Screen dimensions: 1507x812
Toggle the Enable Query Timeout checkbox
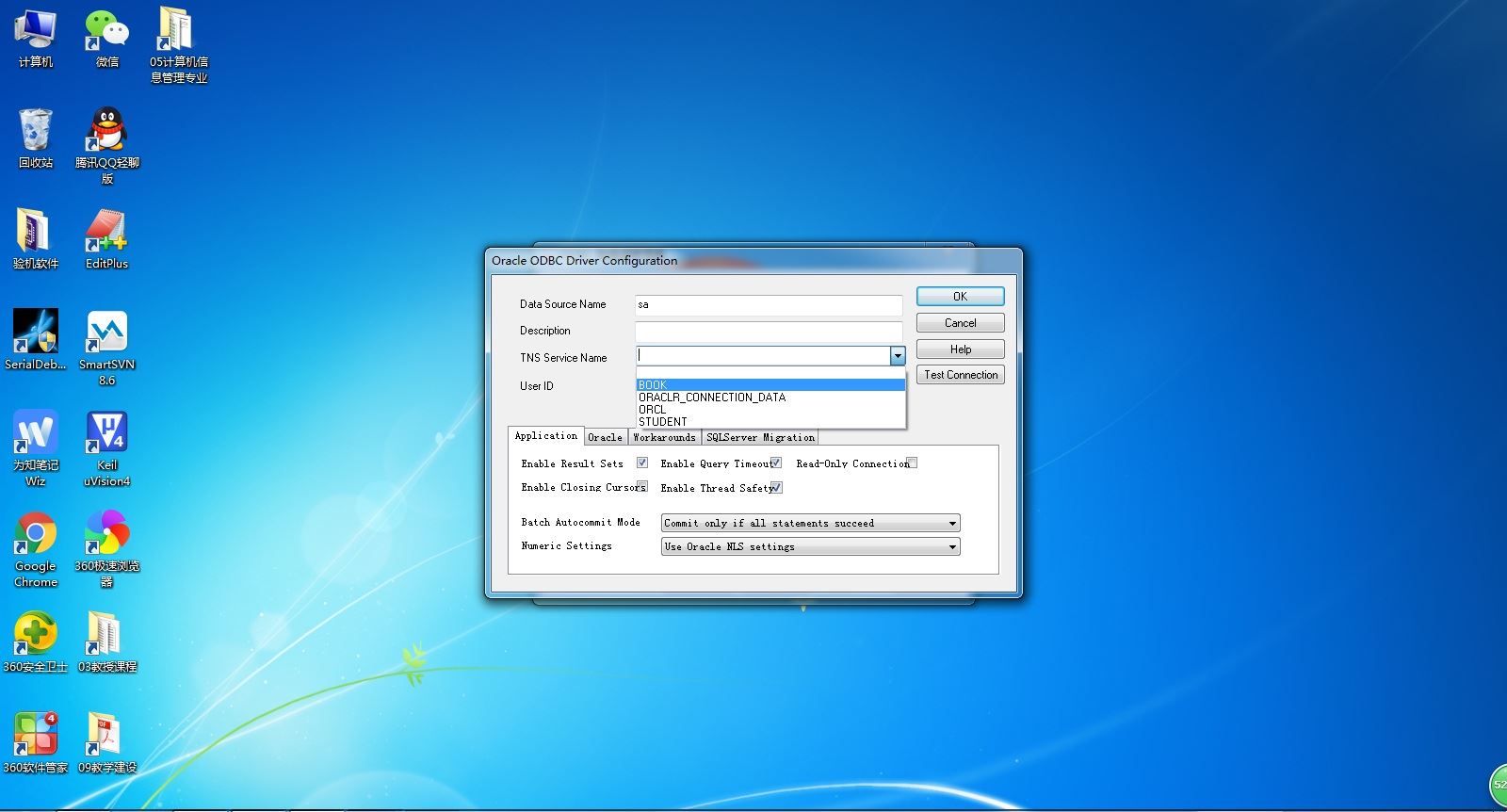click(x=776, y=463)
